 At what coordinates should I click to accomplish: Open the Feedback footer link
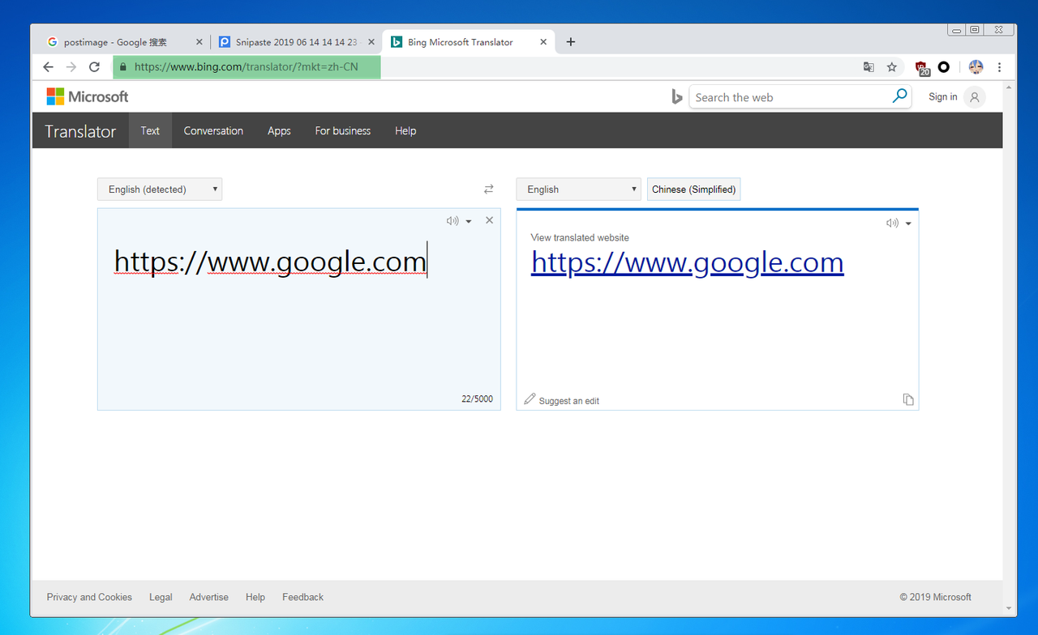(x=302, y=597)
